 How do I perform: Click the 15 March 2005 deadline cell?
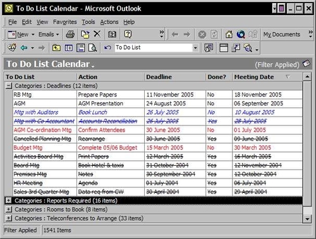175,148
